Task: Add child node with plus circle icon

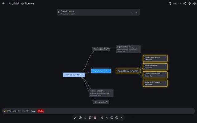Action: 80,117
